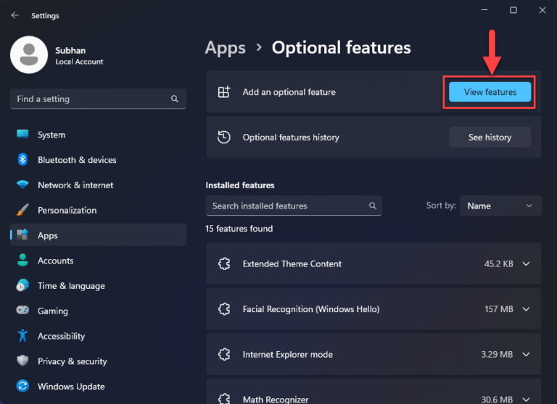Click the Privacy & security shield icon
Viewport: 557px width, 404px height.
pos(22,361)
